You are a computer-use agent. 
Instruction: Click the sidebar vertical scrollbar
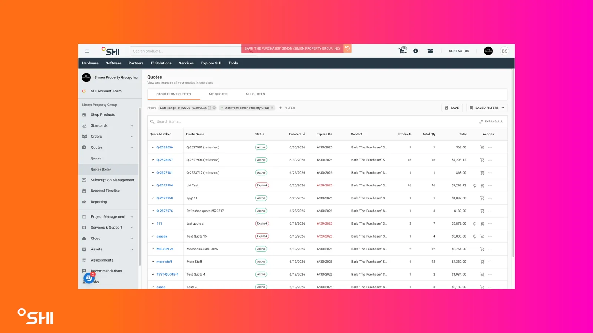140,187
